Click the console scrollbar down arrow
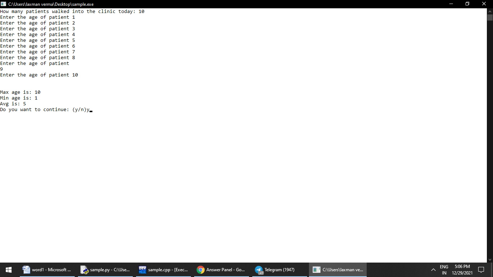Viewport: 493px width, 277px height. [490, 259]
